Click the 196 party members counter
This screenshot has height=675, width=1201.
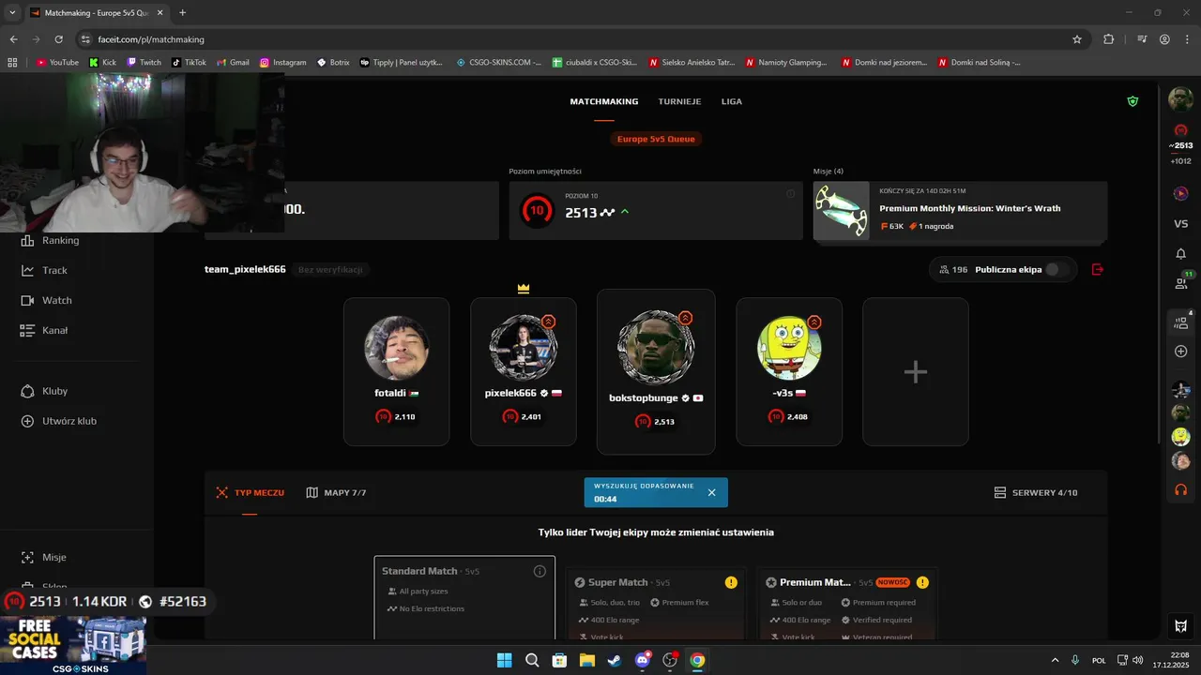953,269
